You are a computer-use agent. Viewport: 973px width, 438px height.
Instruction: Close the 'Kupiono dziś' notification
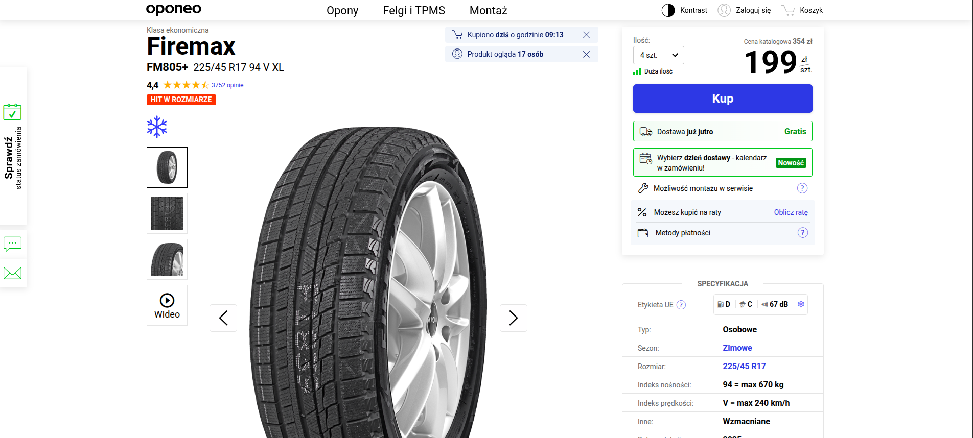pos(587,35)
